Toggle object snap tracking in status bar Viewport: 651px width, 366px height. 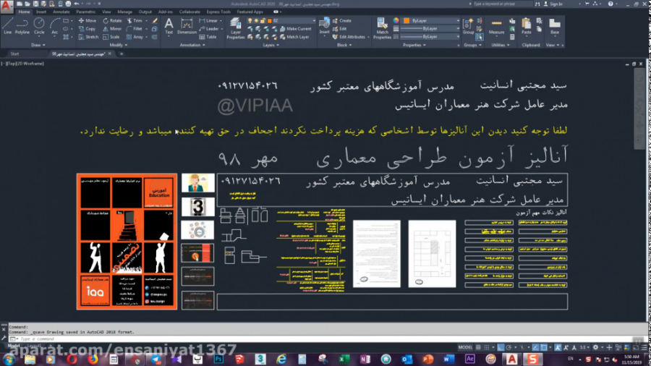pos(535,347)
